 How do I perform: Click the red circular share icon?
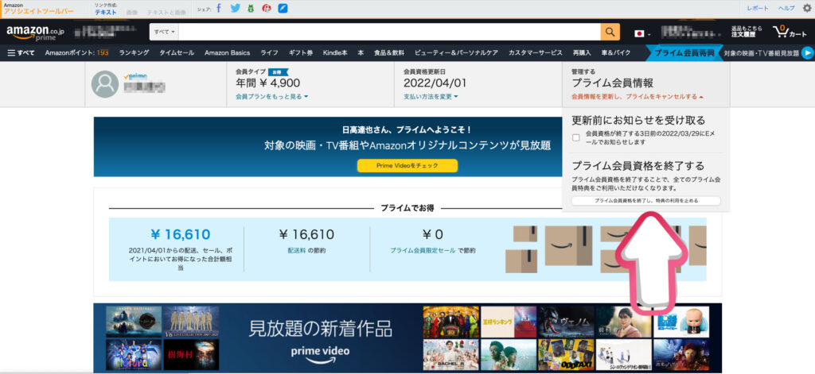(267, 8)
